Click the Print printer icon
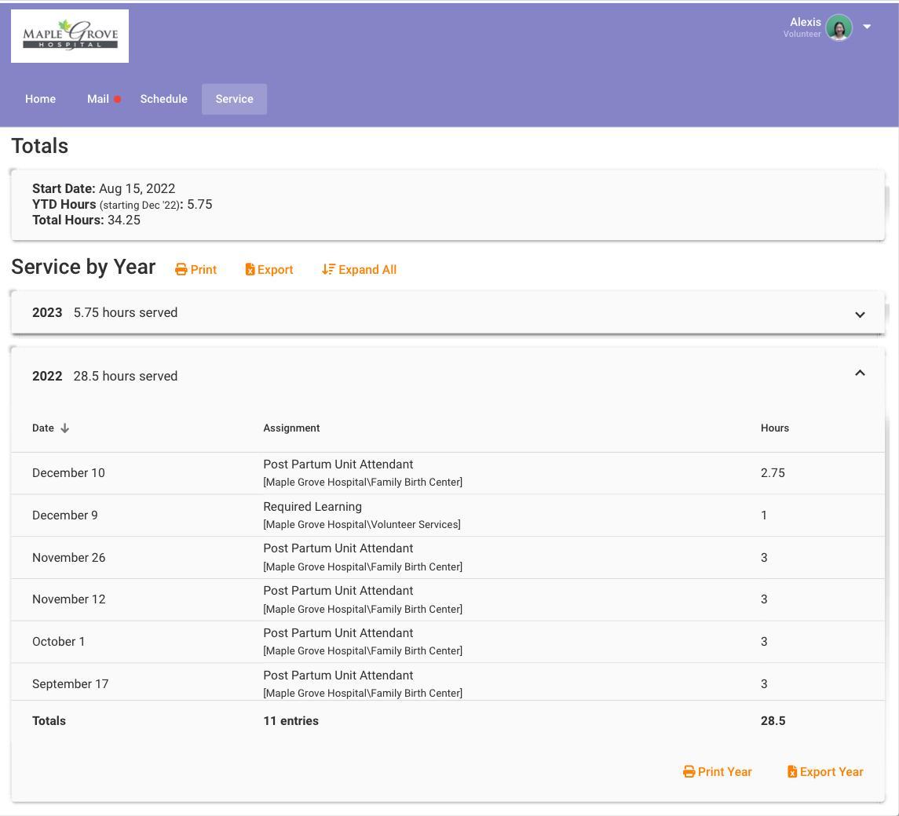Viewport: 899px width, 816px height. [x=181, y=269]
